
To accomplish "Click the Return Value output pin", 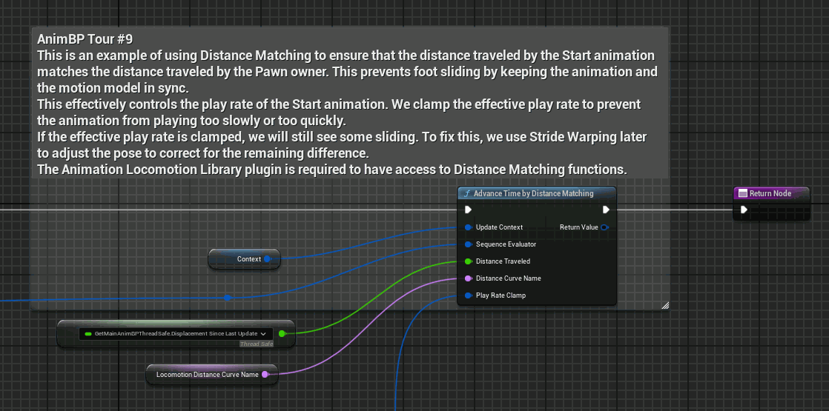I will click(x=604, y=227).
